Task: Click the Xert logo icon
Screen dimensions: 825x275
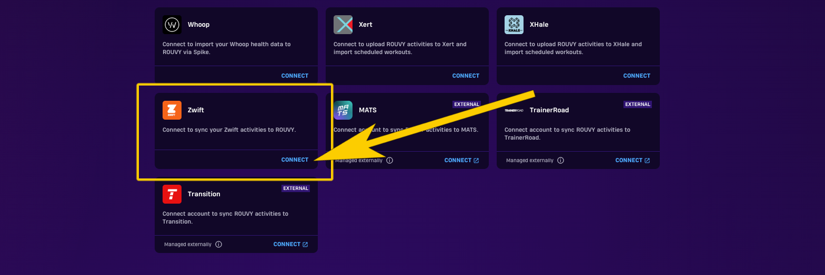Action: pos(343,25)
